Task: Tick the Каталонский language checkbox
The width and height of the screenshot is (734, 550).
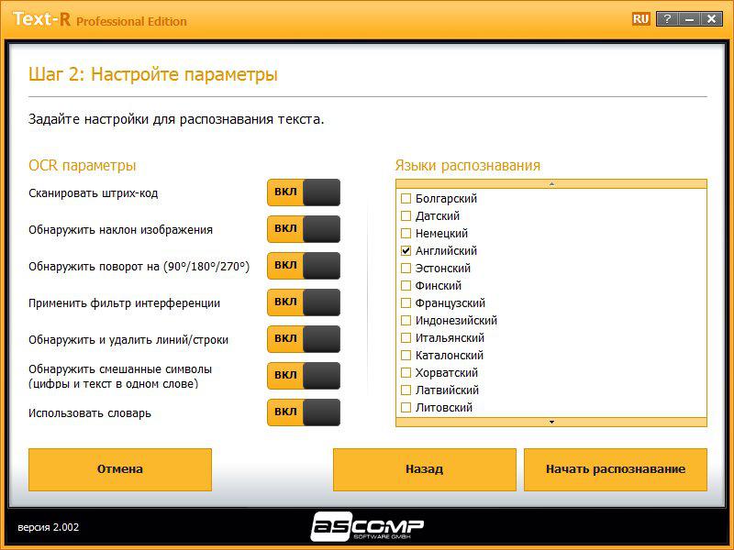Action: click(406, 355)
